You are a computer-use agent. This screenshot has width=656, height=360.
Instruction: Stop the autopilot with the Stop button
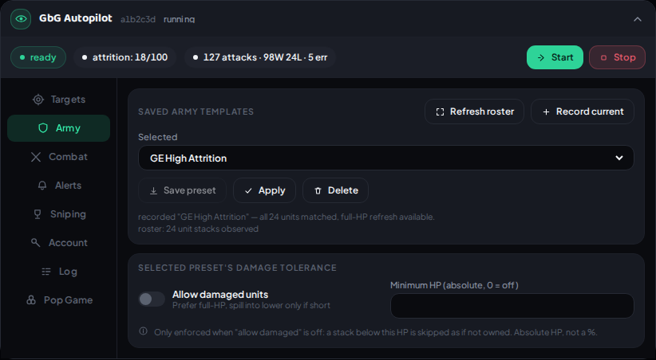click(x=617, y=57)
